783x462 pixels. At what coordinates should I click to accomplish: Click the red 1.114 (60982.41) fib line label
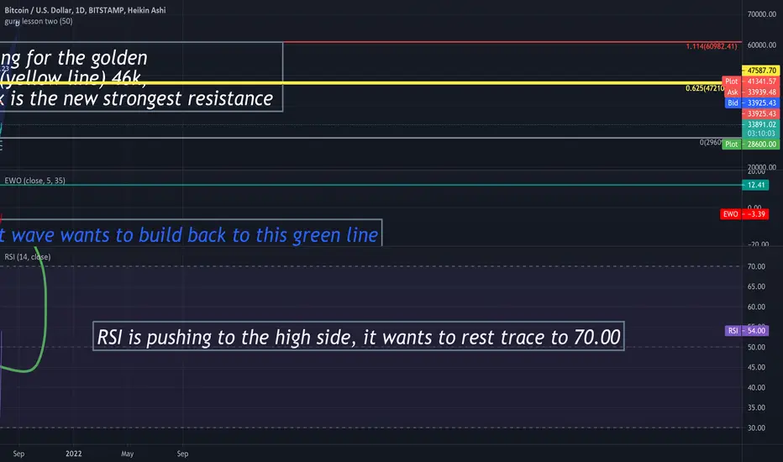[x=711, y=46]
